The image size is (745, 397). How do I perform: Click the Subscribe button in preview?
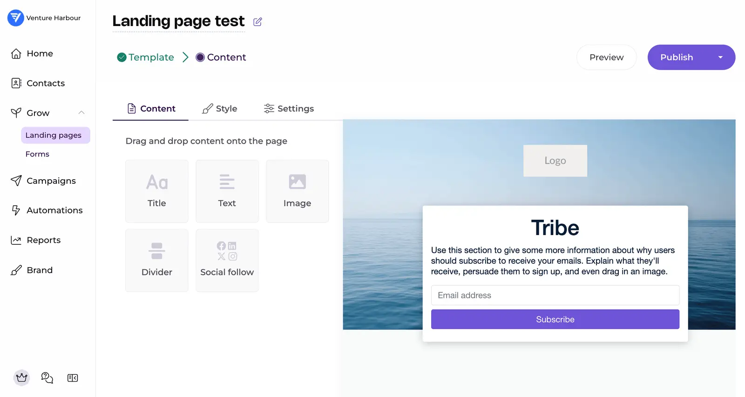pyautogui.click(x=555, y=319)
